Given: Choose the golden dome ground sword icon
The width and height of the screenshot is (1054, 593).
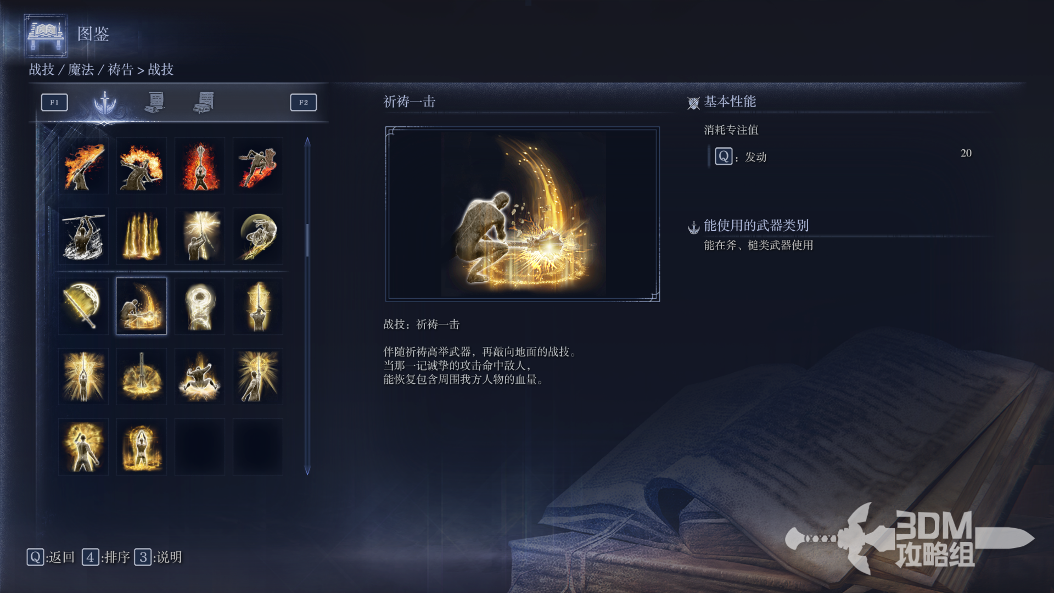Looking at the screenshot, I should 142,377.
